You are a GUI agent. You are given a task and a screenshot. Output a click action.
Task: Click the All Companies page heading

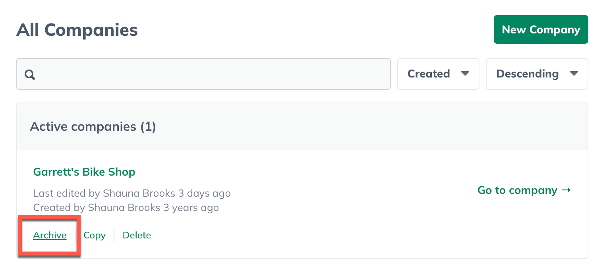point(77,30)
